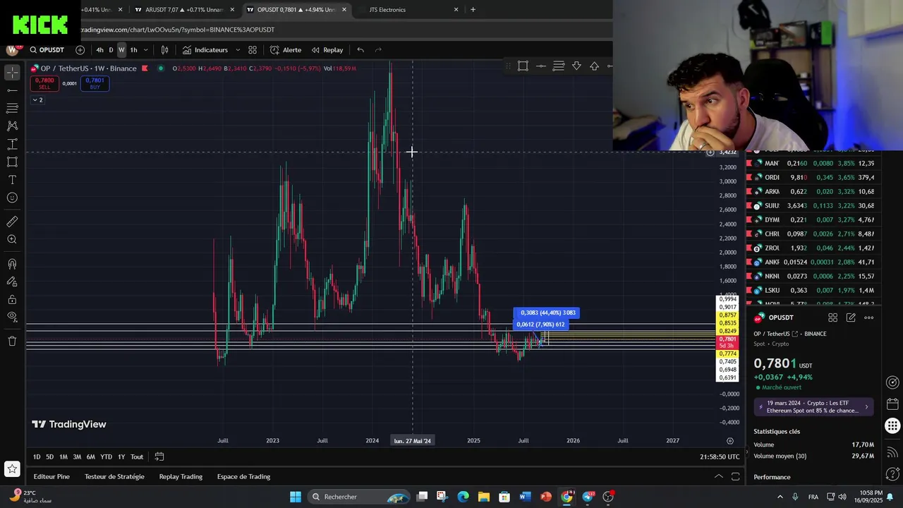Image resolution: width=903 pixels, height=508 pixels.
Task: Maximize the bottom panel
Action: [x=735, y=476]
